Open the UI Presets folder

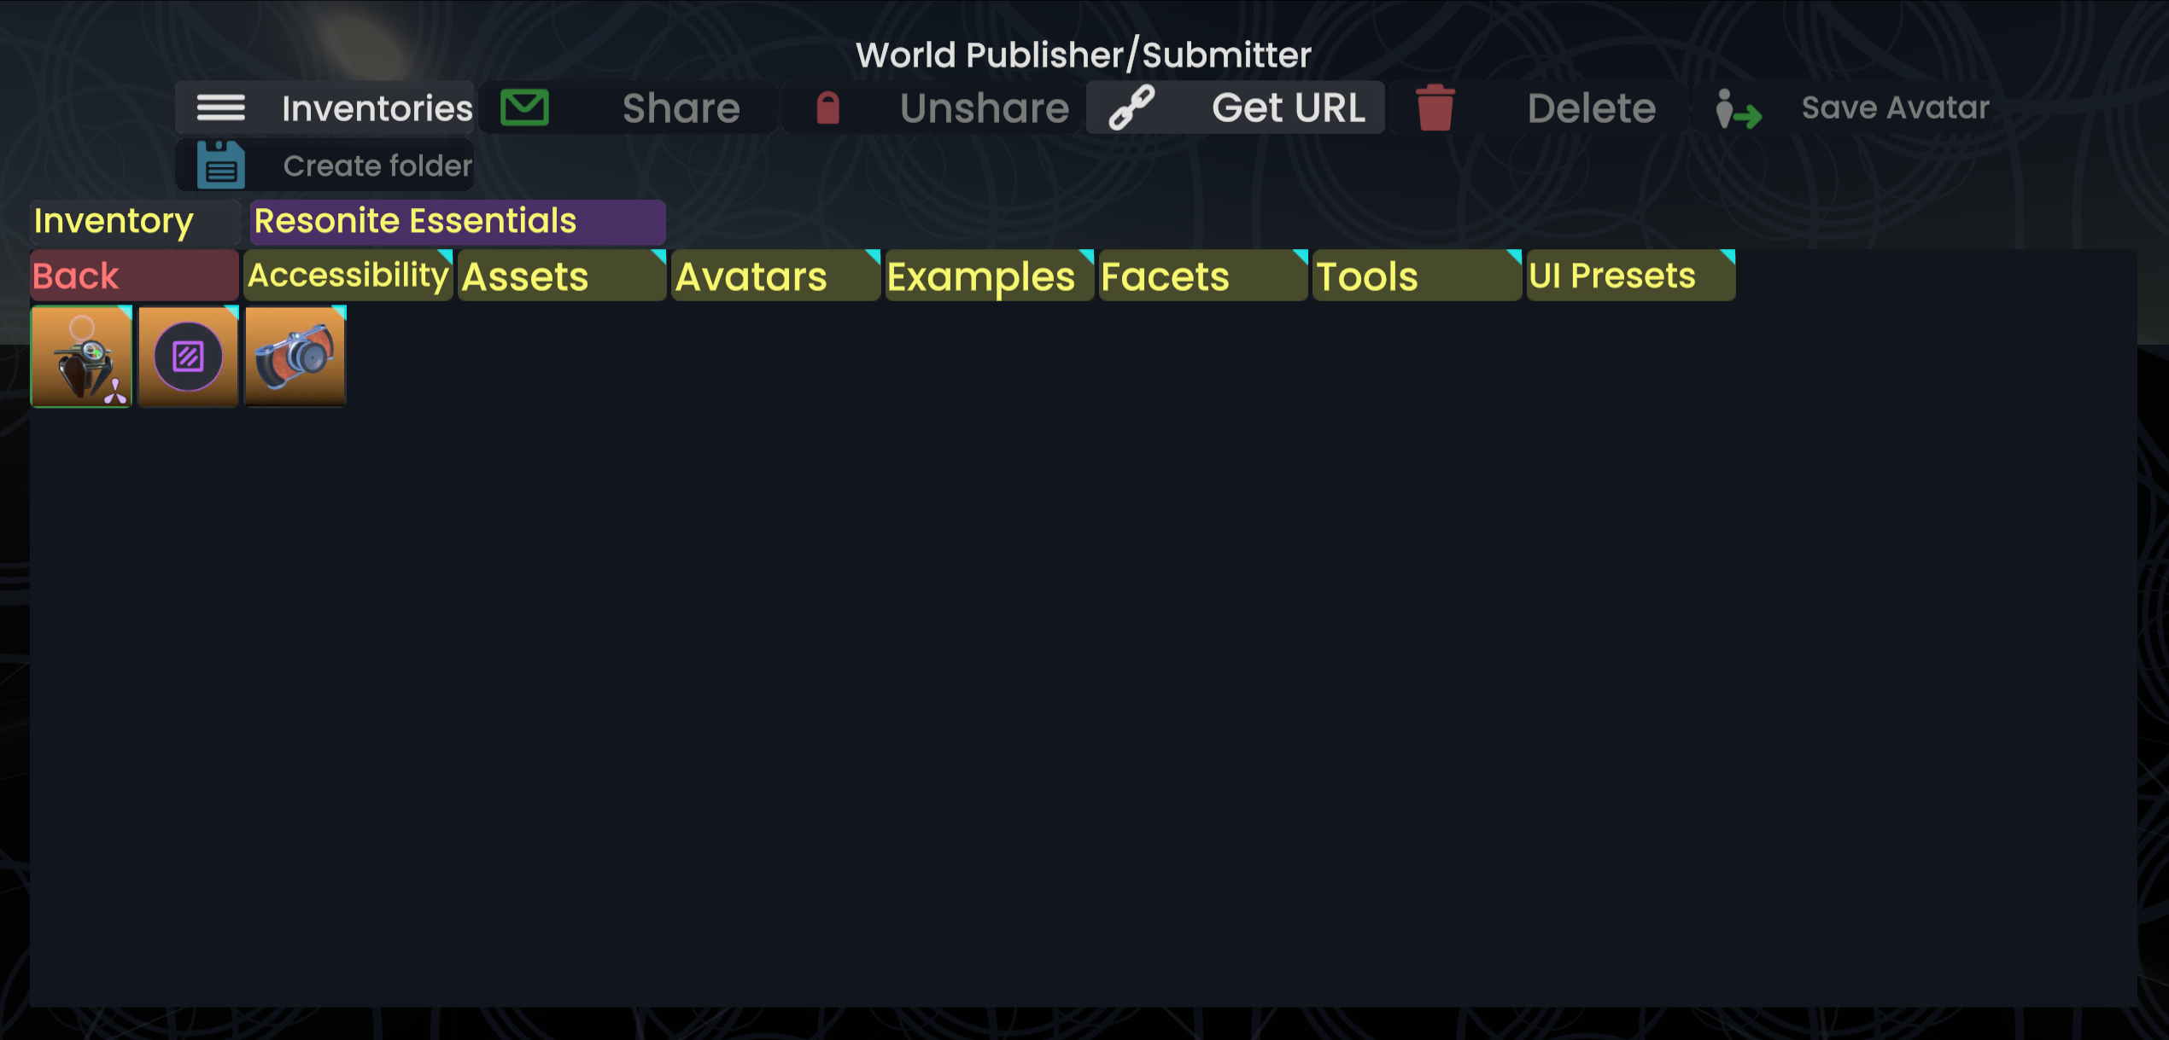tap(1629, 276)
